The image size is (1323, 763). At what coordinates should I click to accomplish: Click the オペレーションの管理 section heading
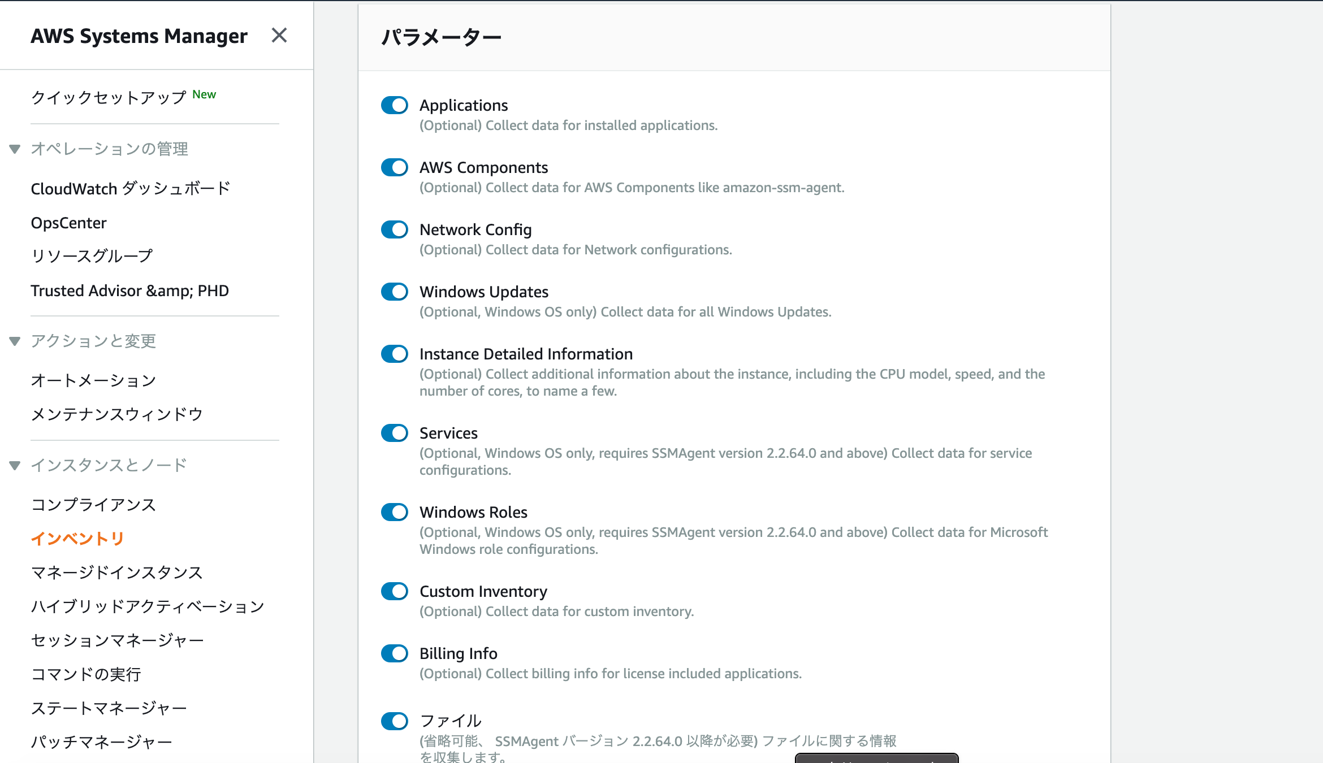click(x=110, y=149)
